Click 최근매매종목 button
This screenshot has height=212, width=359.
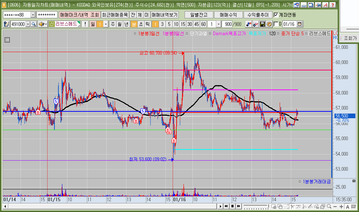coord(115,15)
